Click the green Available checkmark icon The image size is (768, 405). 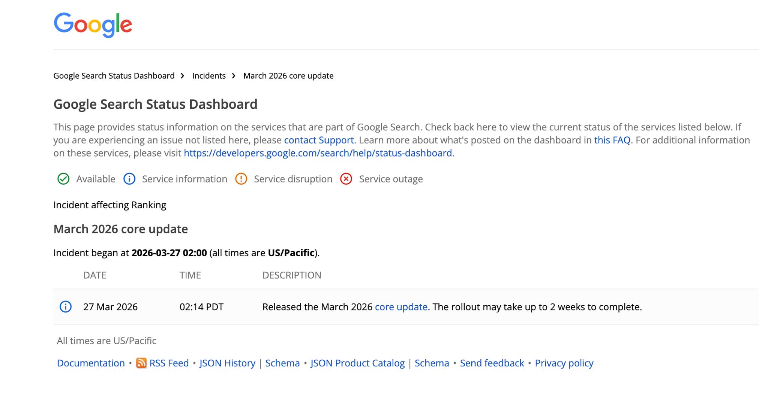click(x=63, y=179)
